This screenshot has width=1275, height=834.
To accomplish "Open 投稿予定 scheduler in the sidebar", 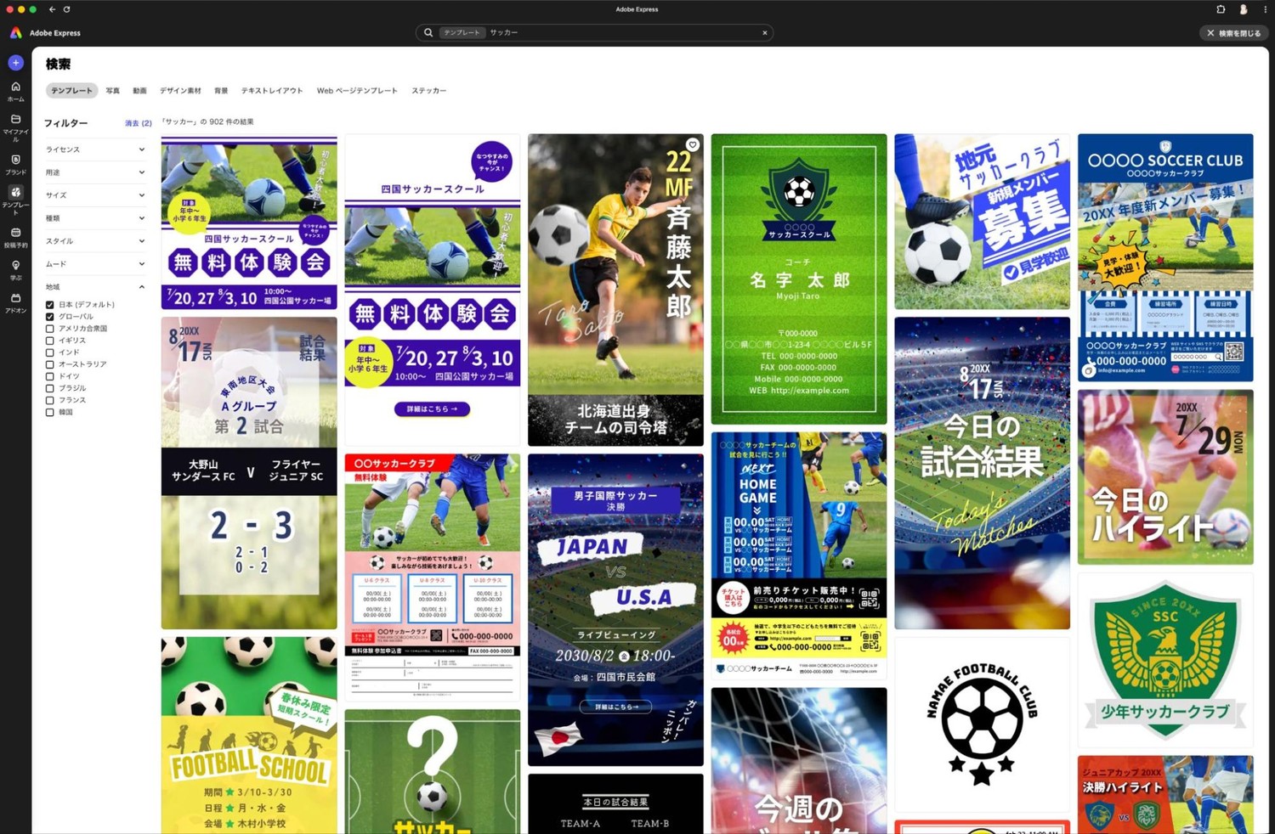I will pyautogui.click(x=15, y=237).
